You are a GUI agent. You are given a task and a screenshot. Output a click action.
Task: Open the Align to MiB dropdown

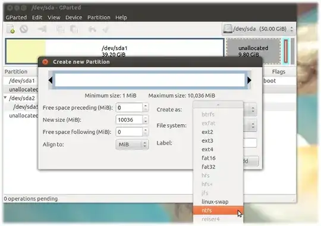pos(132,145)
